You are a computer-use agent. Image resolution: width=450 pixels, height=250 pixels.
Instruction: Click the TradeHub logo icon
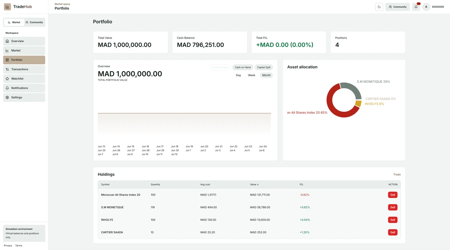7,7
